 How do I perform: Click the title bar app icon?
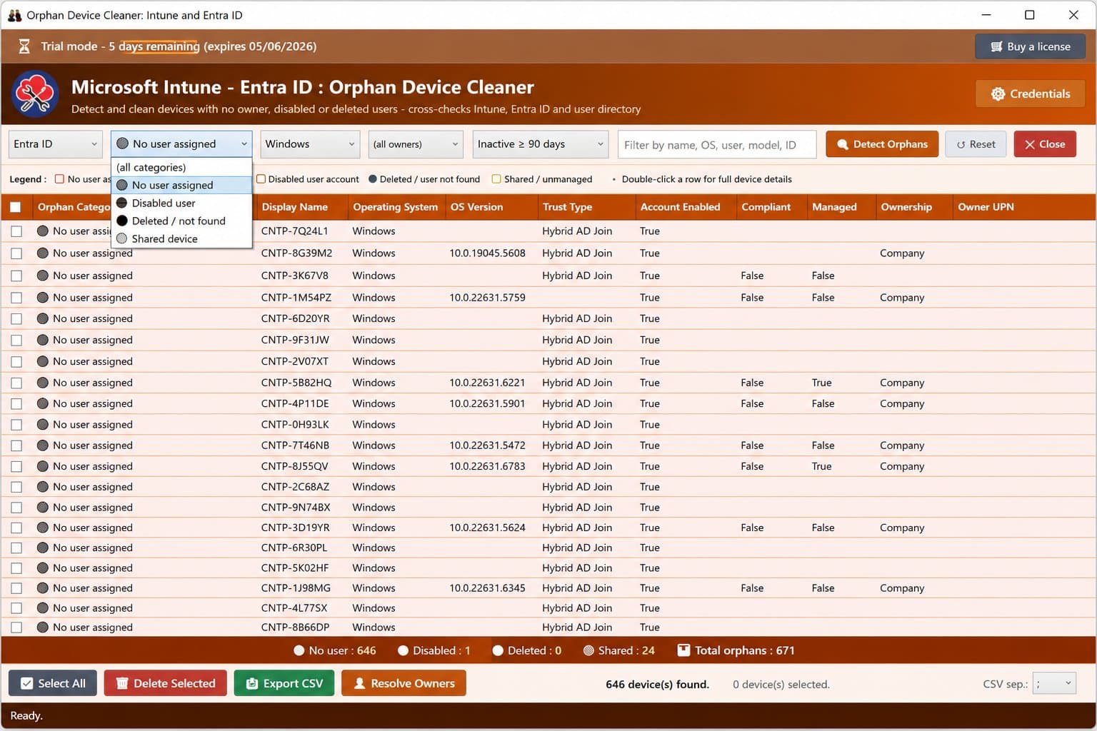pyautogui.click(x=14, y=15)
